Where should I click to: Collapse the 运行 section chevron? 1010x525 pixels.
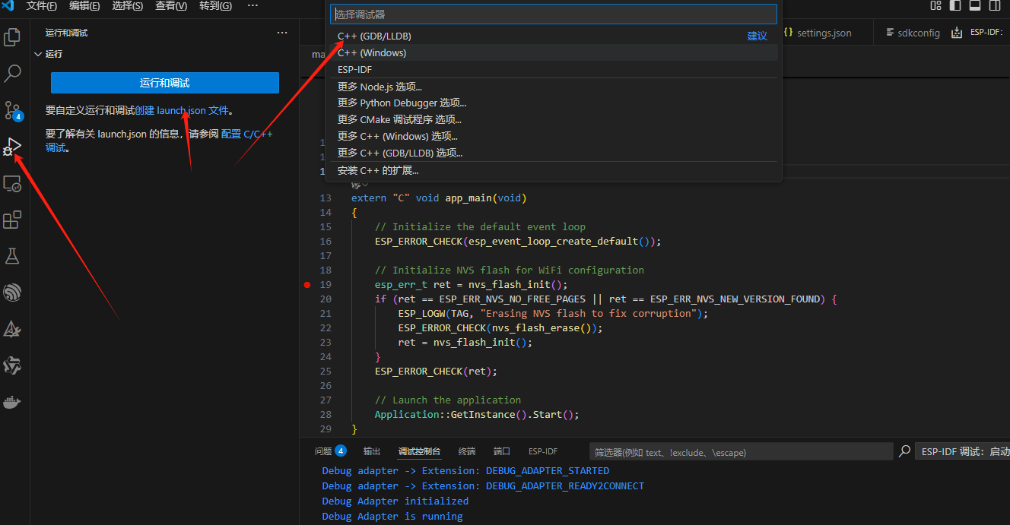coord(38,54)
